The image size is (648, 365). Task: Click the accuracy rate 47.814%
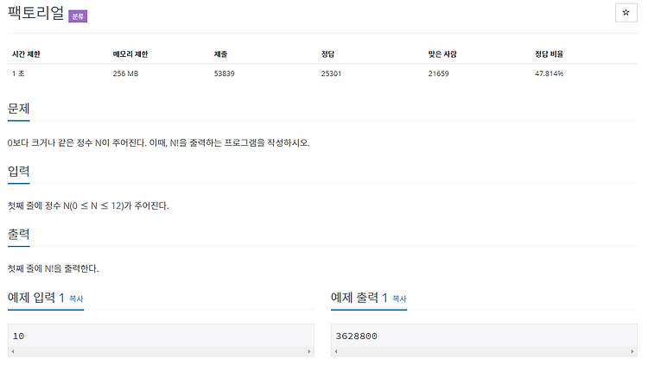(549, 73)
